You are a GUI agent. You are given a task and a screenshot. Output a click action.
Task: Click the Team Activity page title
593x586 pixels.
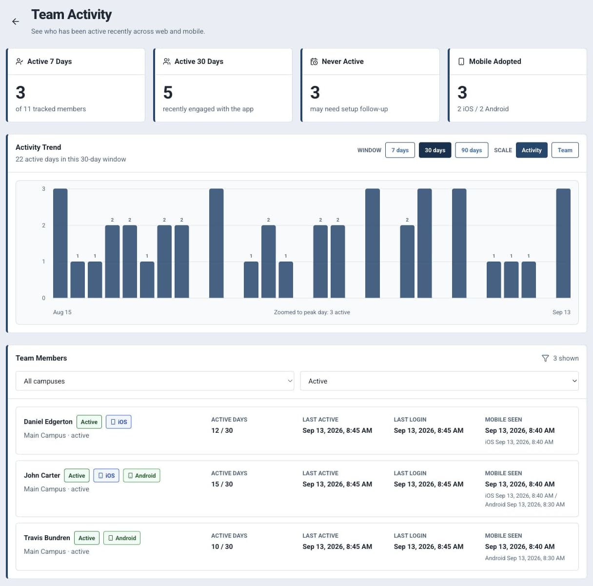coord(72,15)
